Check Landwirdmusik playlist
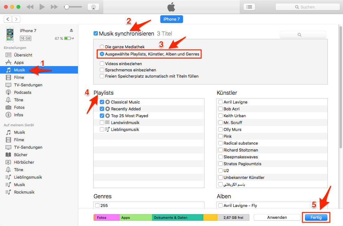Viewport: 343px width, 226px height. [102, 123]
